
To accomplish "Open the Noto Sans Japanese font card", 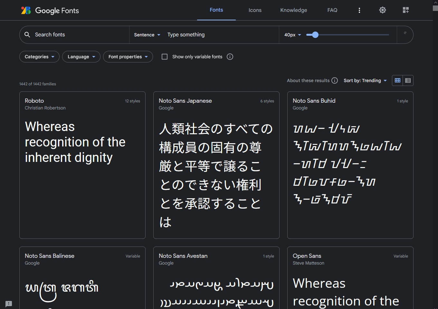I will (x=216, y=165).
